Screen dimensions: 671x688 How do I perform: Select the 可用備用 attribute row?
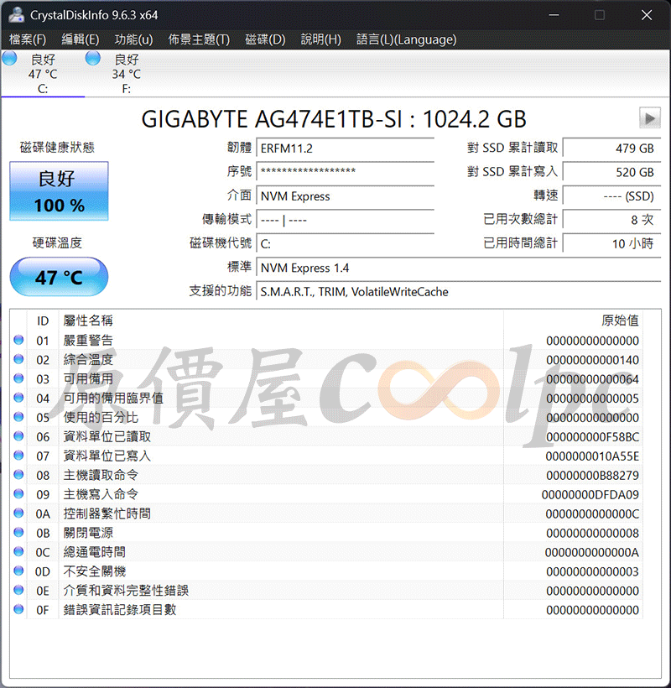tap(326, 378)
